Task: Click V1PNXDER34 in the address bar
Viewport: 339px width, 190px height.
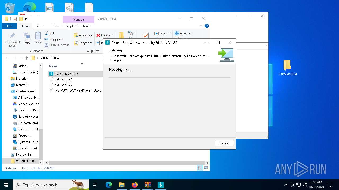Action: coord(50,58)
